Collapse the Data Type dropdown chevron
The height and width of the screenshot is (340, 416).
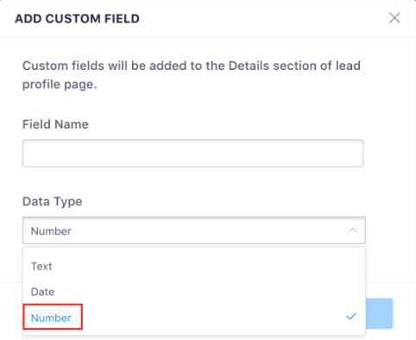[353, 230]
